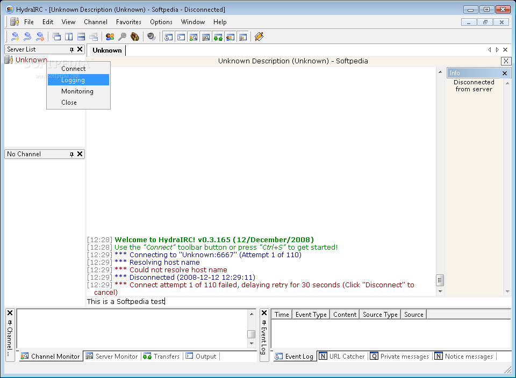Click the brown pinecone toolbar icon
This screenshot has height=378, width=516.
tap(134, 37)
